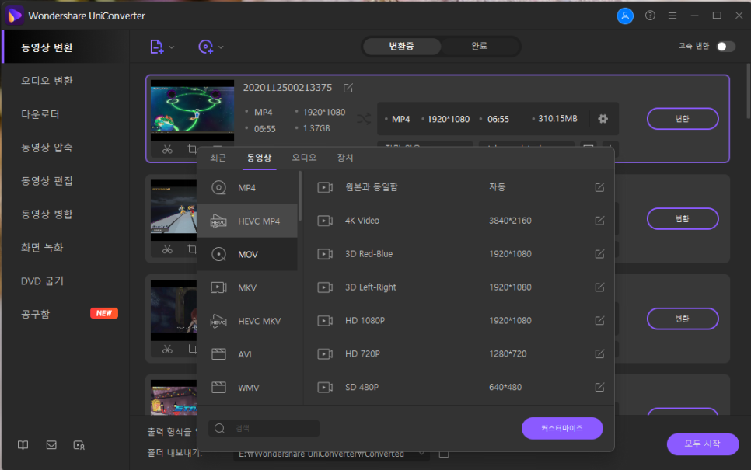The height and width of the screenshot is (470, 751).
Task: Switch to 동영상 format tab
Action: pos(259,158)
